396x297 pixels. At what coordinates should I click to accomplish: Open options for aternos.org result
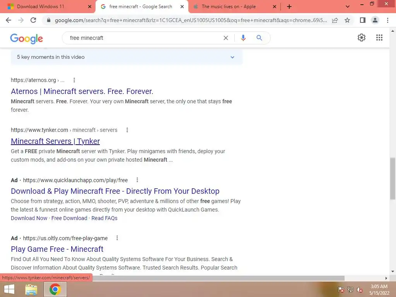(x=74, y=80)
